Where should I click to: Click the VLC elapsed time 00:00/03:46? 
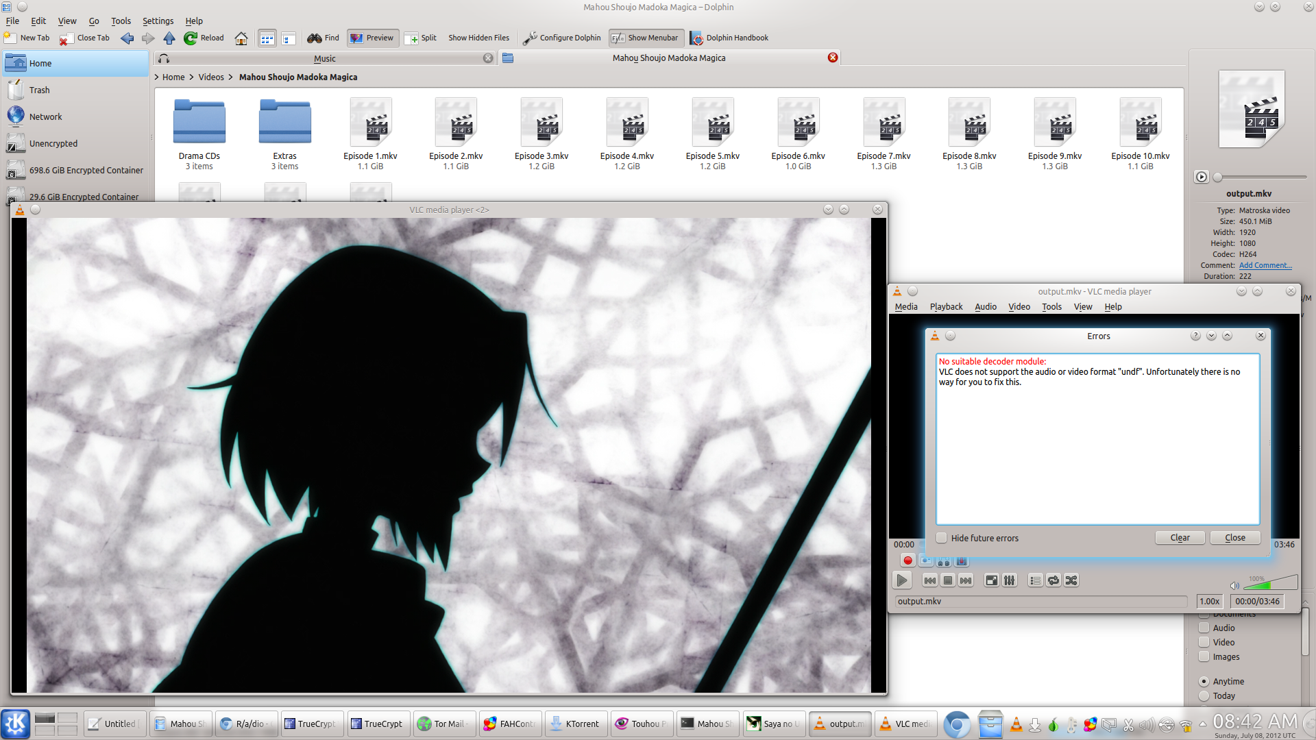(1257, 601)
